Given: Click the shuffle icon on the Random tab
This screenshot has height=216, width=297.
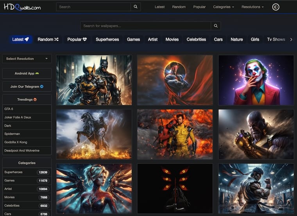Looking at the screenshot, I should [x=56, y=39].
